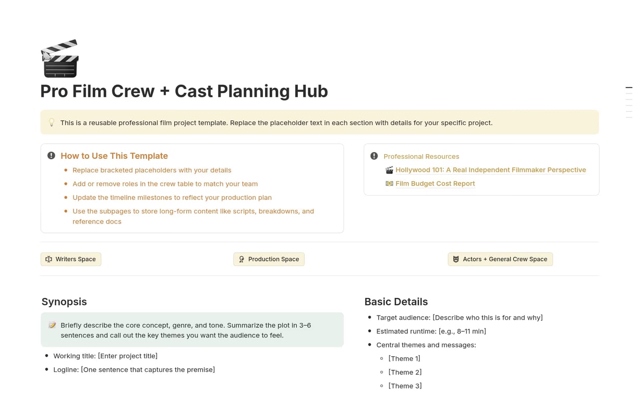The height and width of the screenshot is (400, 641).
Task: Click the pencil icon in Synopsis callout
Action: coord(52,325)
